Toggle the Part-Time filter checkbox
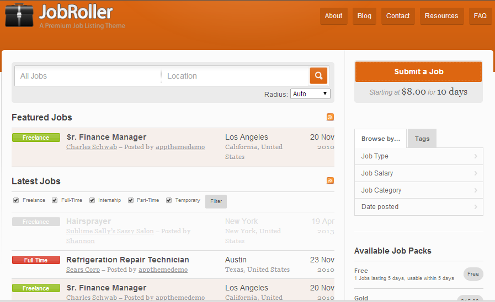Screen dimensions: 495x302 (131, 201)
